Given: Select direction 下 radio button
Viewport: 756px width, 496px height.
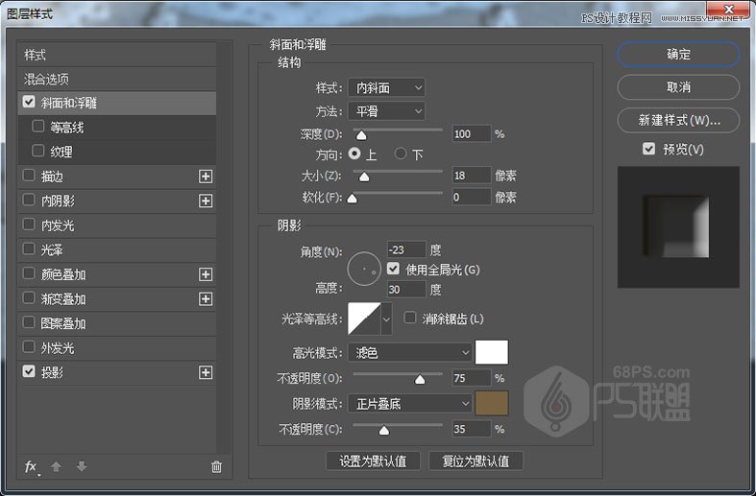Looking at the screenshot, I should click(401, 154).
